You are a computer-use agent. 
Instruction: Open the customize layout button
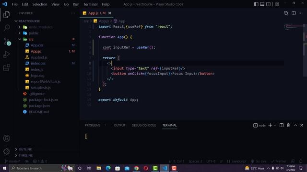277,4
